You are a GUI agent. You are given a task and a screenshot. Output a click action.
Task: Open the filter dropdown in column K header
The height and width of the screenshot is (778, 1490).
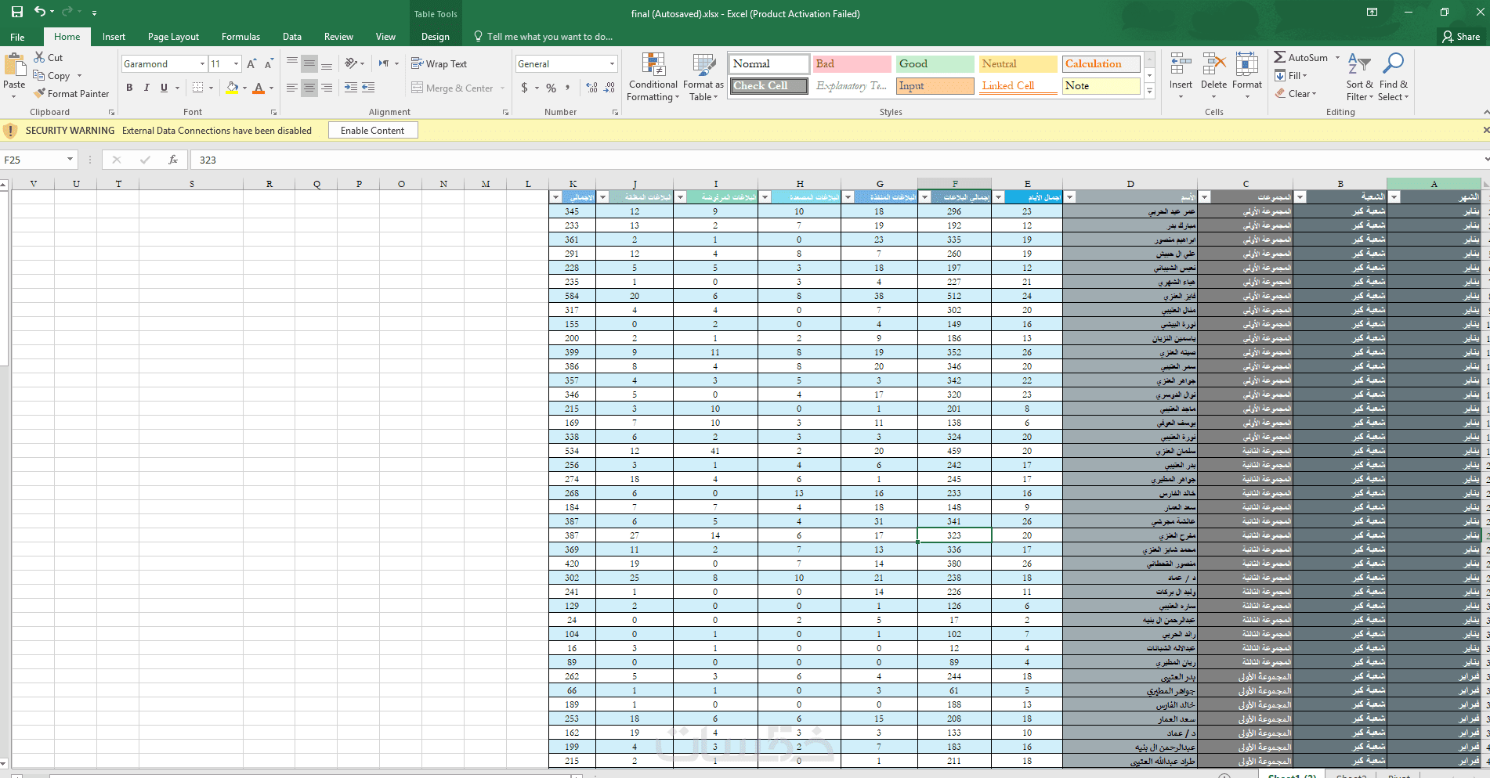click(x=555, y=197)
